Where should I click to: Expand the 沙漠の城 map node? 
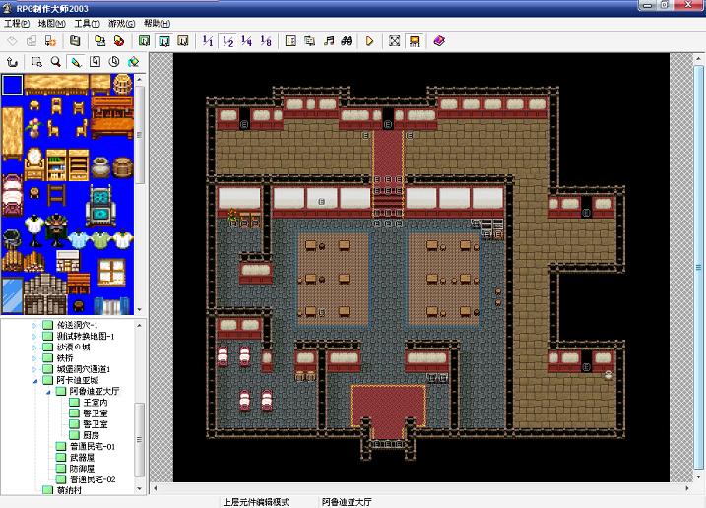tap(34, 348)
